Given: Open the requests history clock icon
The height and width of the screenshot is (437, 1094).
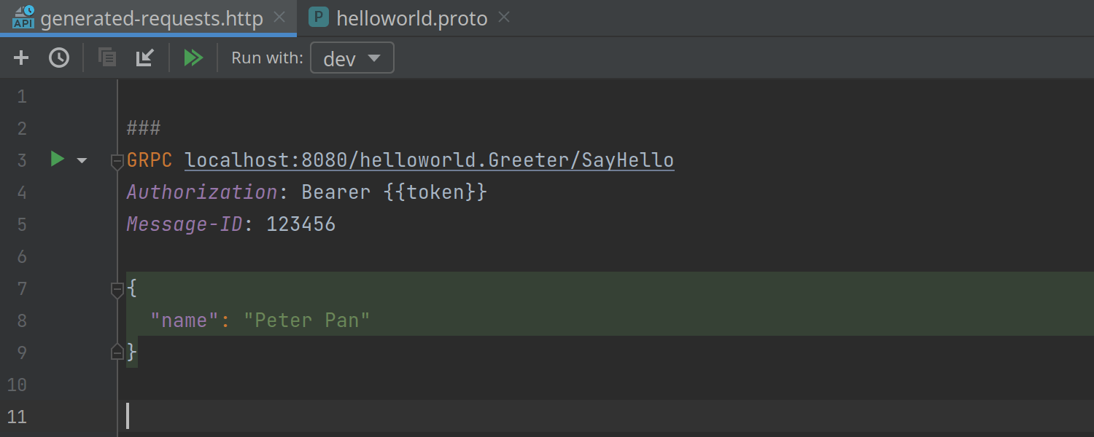Looking at the screenshot, I should (59, 58).
